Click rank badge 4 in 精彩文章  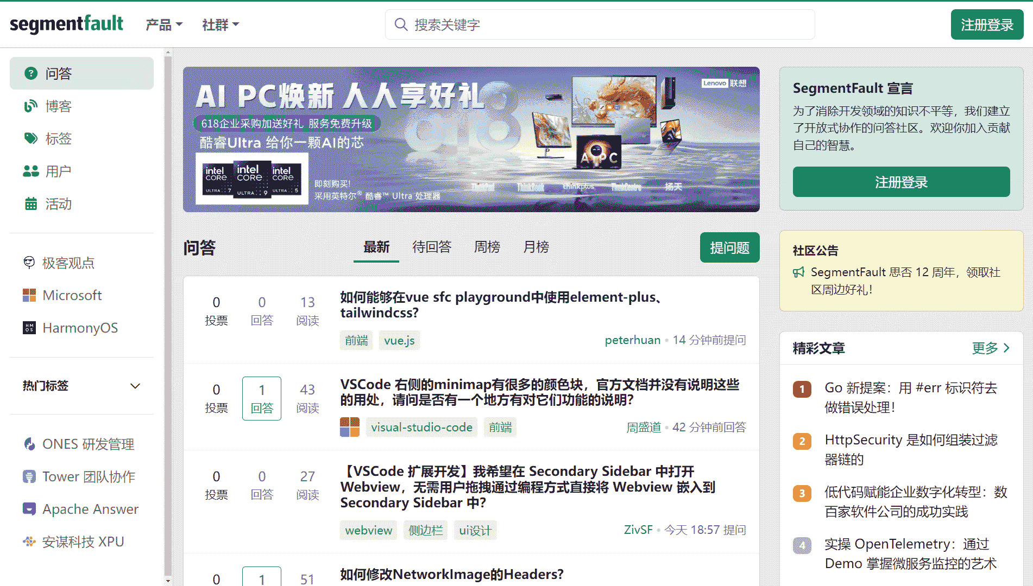click(802, 545)
